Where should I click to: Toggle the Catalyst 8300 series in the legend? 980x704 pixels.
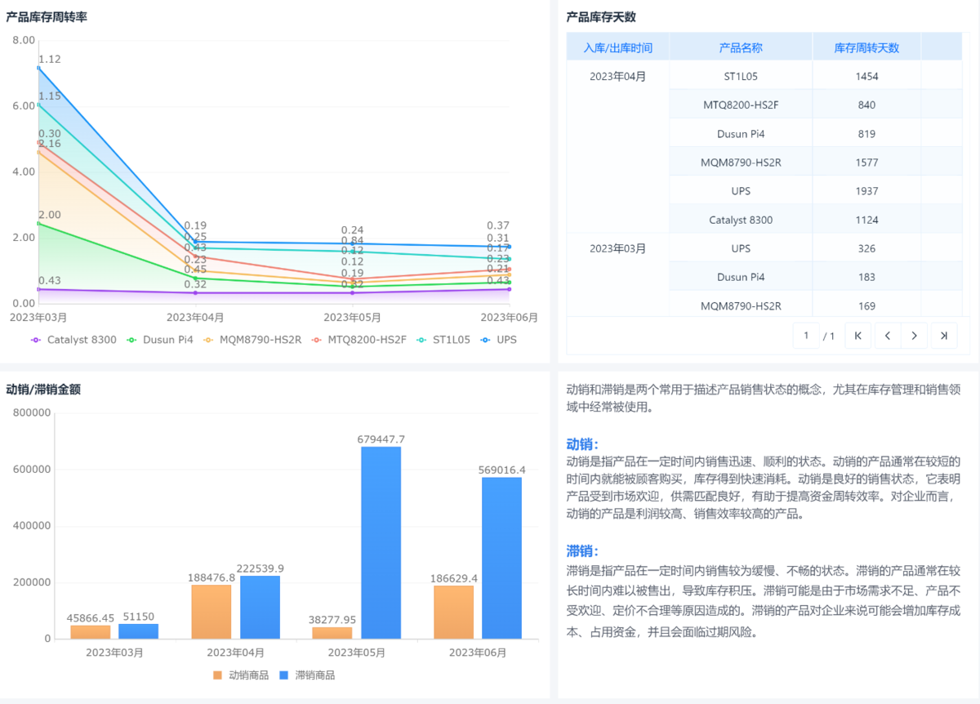point(73,340)
